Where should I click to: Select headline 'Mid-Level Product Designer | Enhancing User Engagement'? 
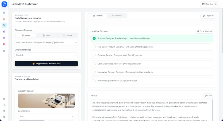152,47
